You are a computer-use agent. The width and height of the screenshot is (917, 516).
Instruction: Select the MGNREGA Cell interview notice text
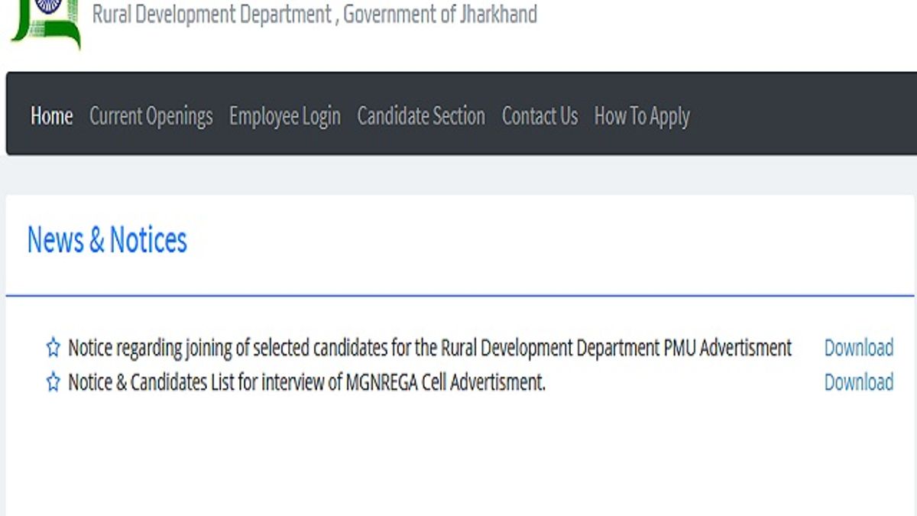pos(307,382)
